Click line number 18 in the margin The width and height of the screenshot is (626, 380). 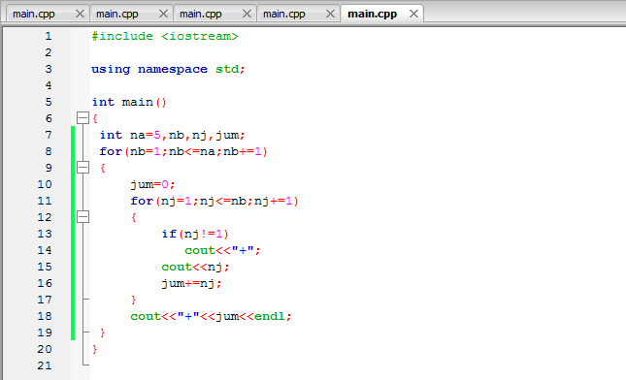click(45, 316)
